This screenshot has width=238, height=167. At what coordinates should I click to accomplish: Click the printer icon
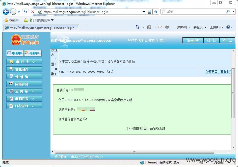(x=167, y=27)
